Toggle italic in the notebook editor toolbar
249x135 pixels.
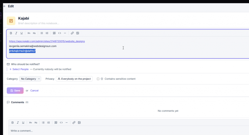tap(16, 33)
